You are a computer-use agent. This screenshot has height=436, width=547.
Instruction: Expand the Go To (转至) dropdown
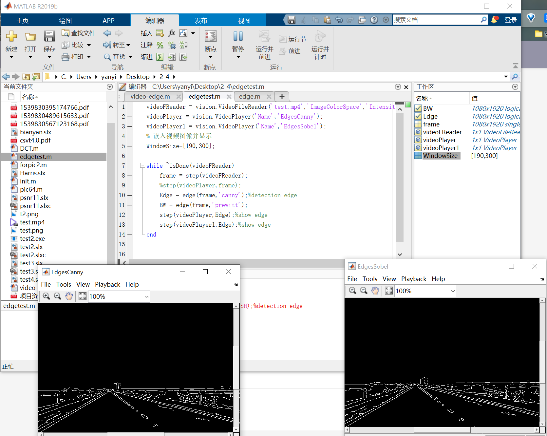click(x=128, y=45)
